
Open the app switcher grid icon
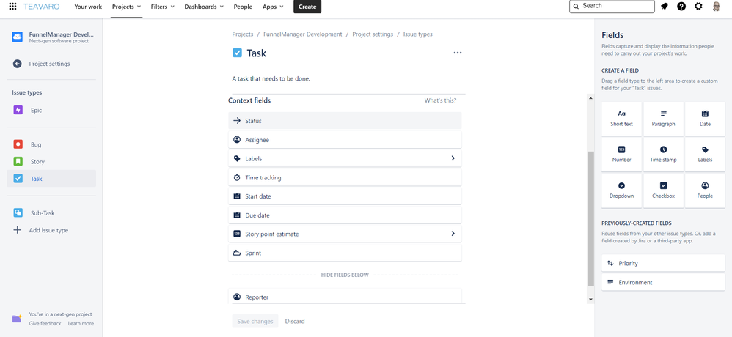(13, 7)
